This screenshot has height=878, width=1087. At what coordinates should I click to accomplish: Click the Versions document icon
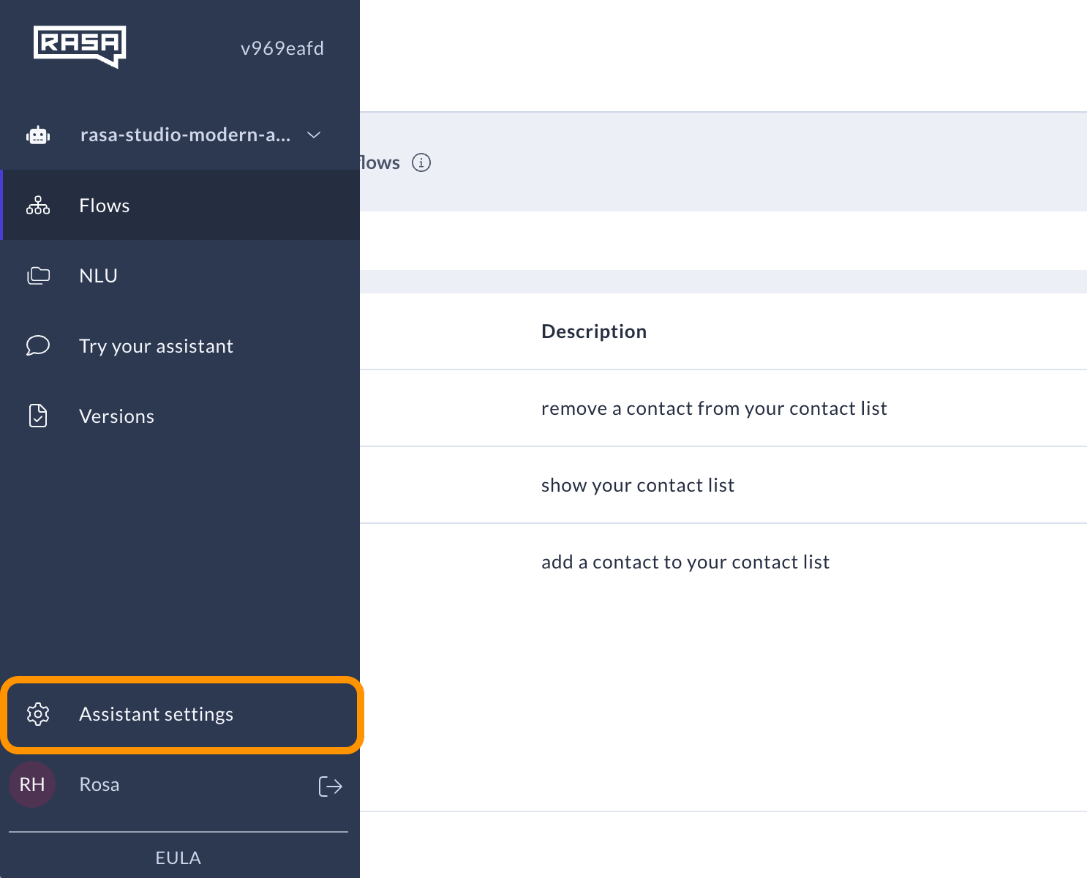coord(38,416)
